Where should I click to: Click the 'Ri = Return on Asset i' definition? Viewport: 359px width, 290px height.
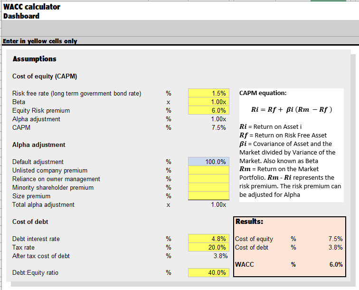271,127
